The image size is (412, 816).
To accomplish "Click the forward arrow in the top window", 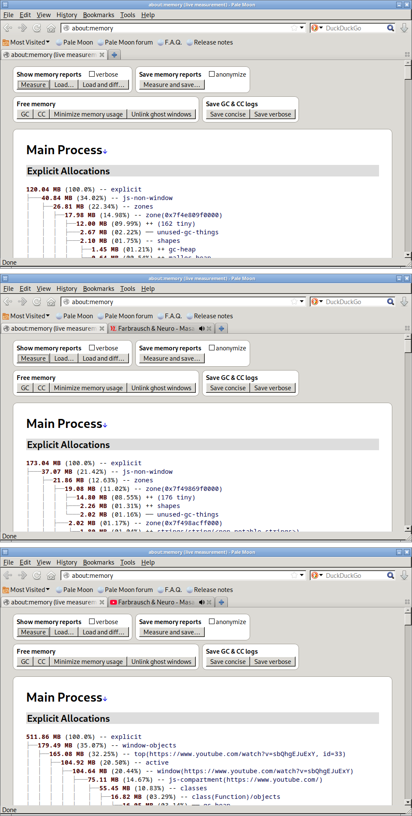I will 22,28.
